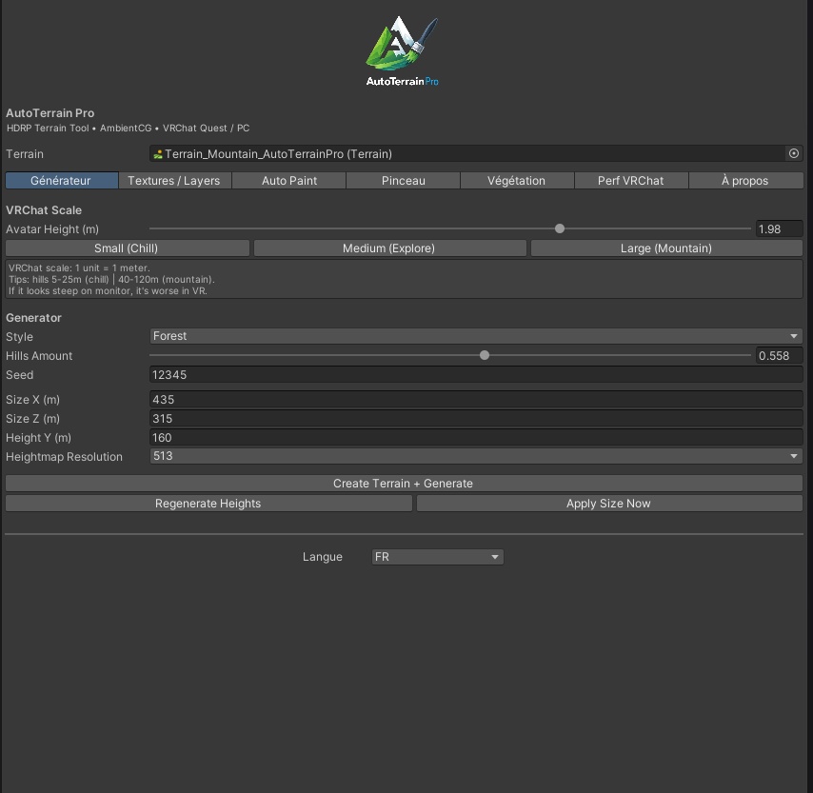Screen dimensions: 813x793
Task: Click the Regenerate Heights button
Action: [208, 503]
